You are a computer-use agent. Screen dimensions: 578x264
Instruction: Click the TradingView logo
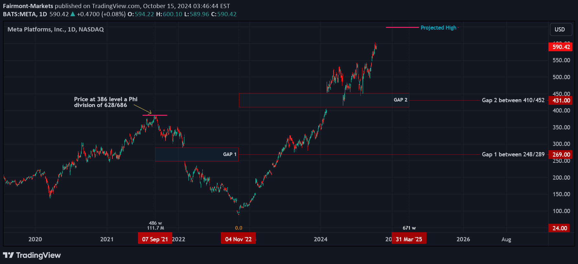pos(32,255)
